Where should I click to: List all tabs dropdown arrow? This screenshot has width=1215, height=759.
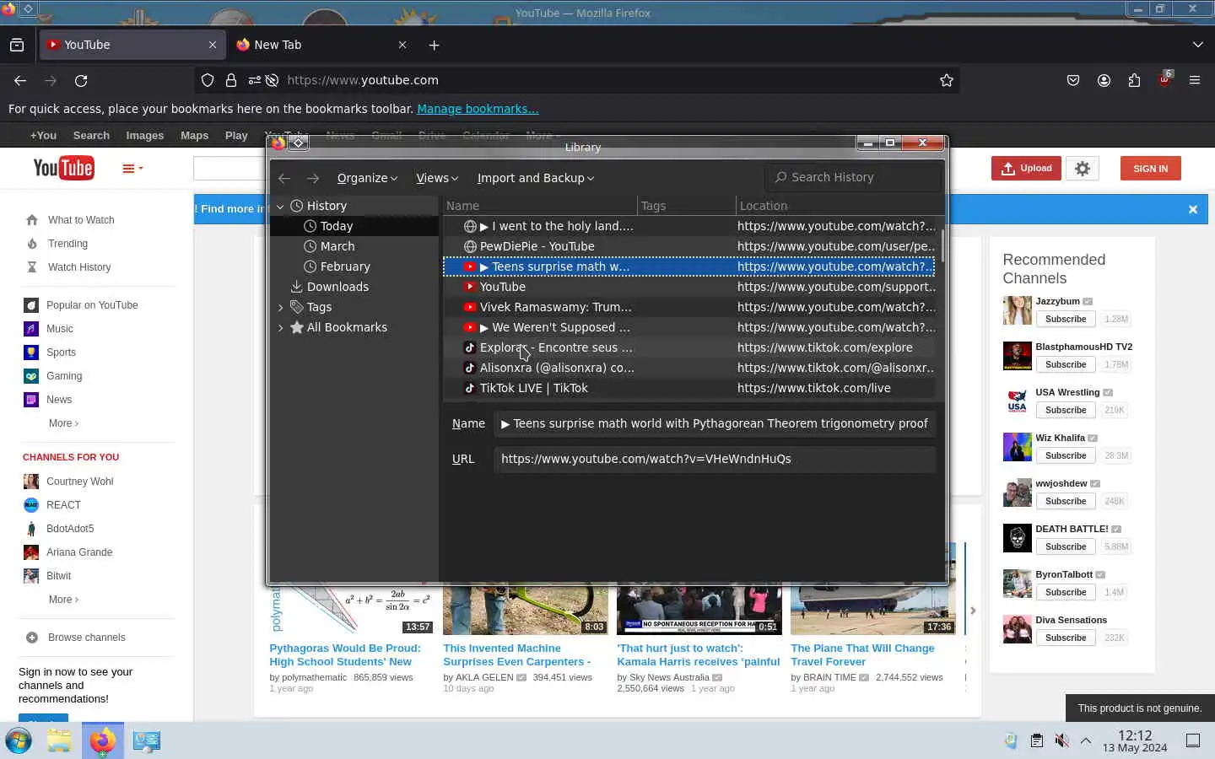click(x=1197, y=45)
